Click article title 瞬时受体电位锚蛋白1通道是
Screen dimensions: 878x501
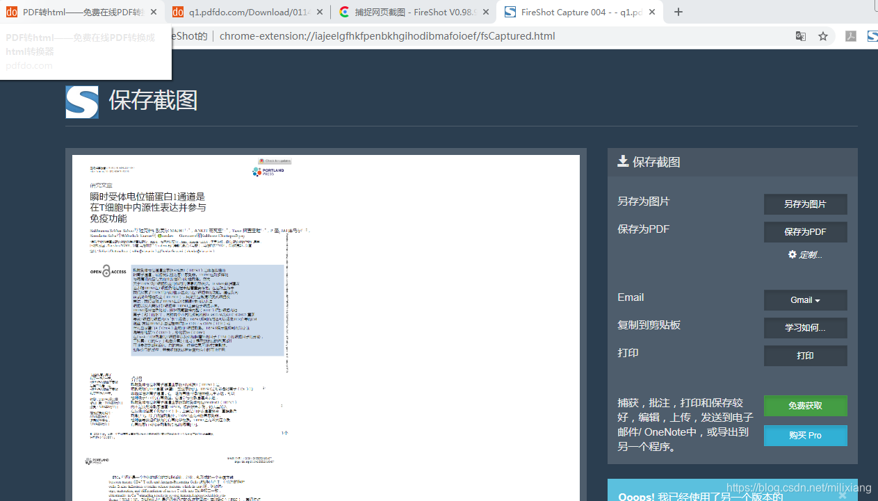click(147, 197)
